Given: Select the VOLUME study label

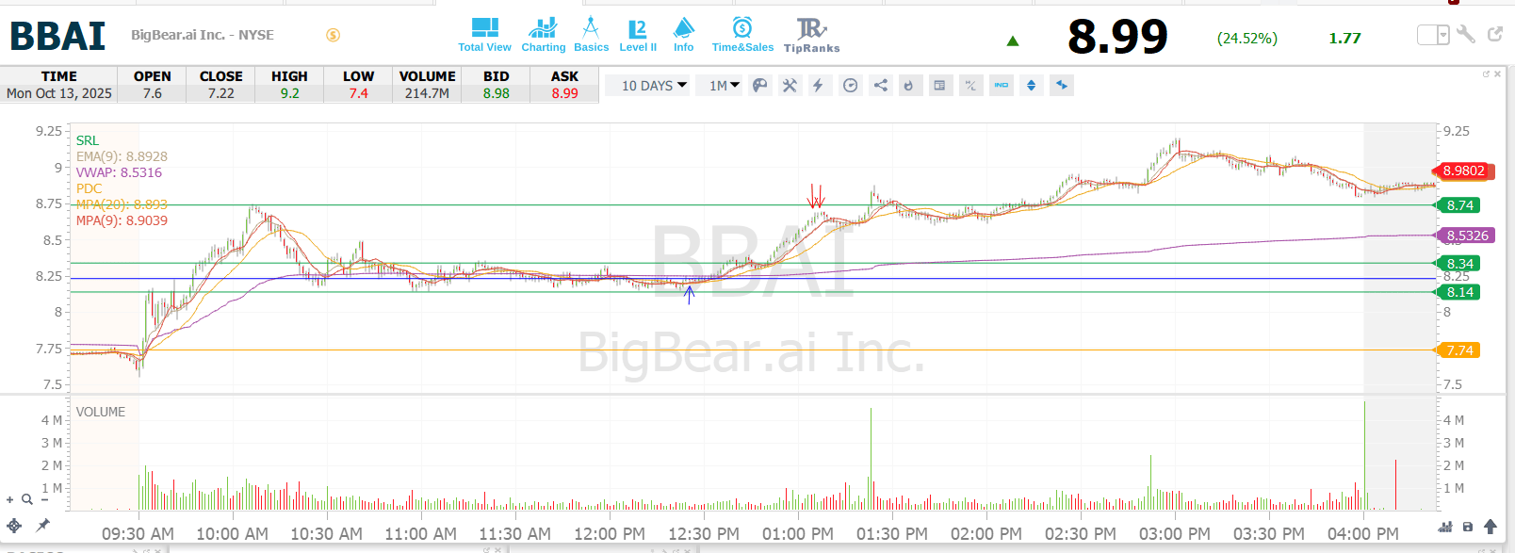Looking at the screenshot, I should click(101, 412).
